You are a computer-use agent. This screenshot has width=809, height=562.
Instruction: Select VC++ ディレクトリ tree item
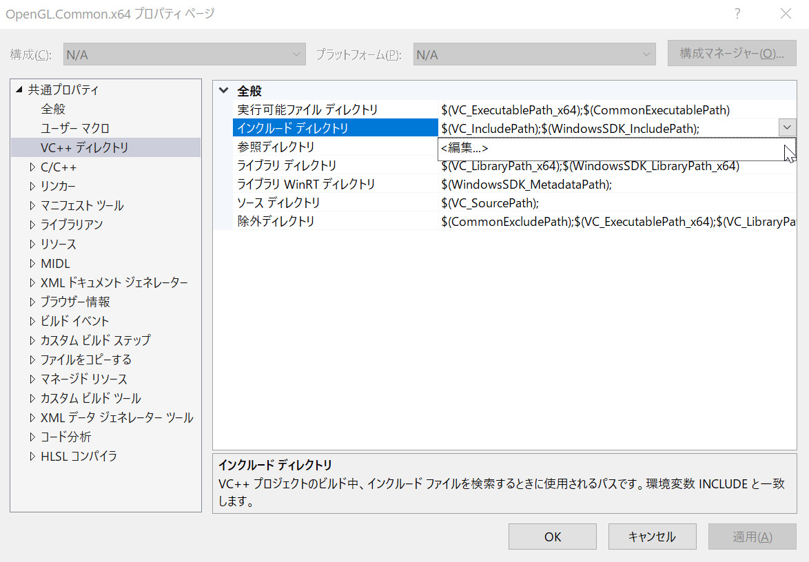[84, 147]
